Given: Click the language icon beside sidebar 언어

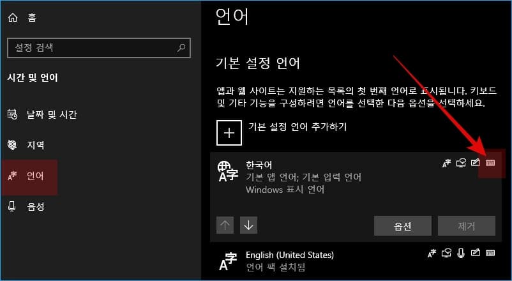Looking at the screenshot, I should point(12,176).
